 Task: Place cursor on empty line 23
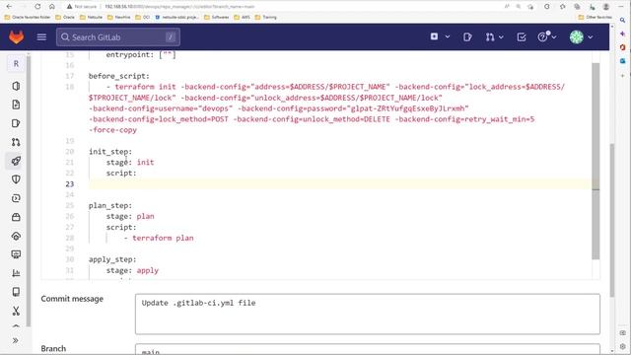pyautogui.click(x=340, y=184)
